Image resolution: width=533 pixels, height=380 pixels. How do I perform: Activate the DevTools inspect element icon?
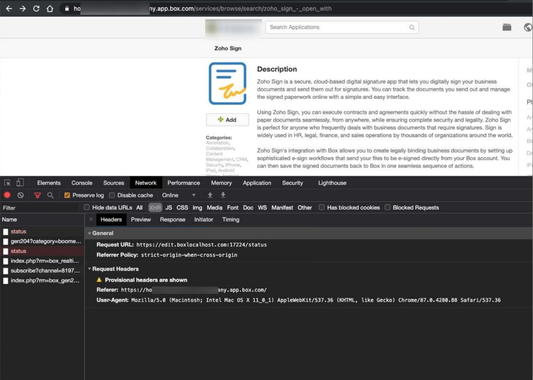pyautogui.click(x=7, y=183)
